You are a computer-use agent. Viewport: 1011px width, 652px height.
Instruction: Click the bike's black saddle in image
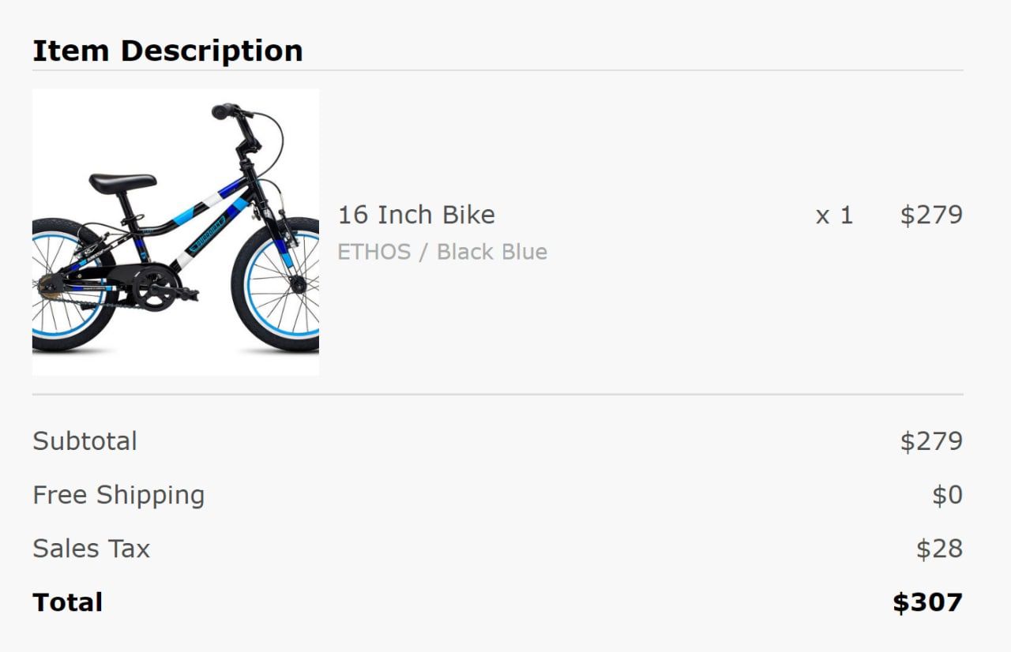coord(122,182)
